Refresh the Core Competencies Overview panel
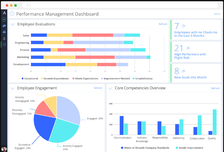 pos(215,88)
